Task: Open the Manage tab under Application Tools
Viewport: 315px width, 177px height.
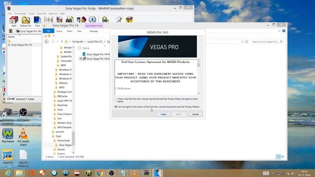Action: coord(94,31)
